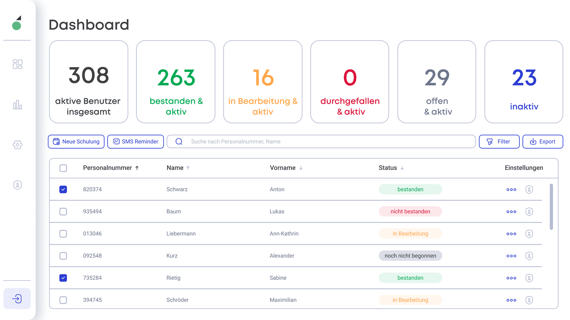
Task: Click the green logo at top left
Action: 17,23
